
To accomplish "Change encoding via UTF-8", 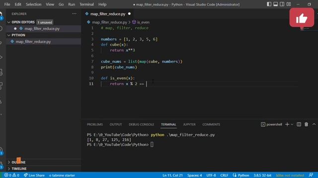I will 211,175.
